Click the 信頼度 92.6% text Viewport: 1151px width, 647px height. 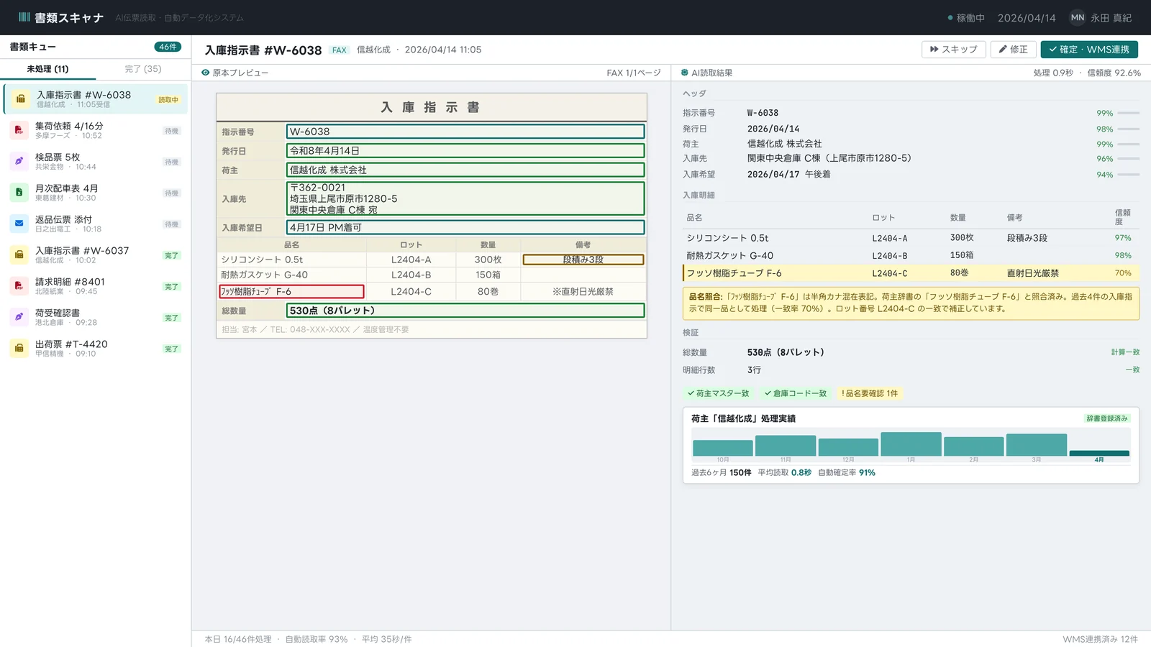pyautogui.click(x=1114, y=73)
